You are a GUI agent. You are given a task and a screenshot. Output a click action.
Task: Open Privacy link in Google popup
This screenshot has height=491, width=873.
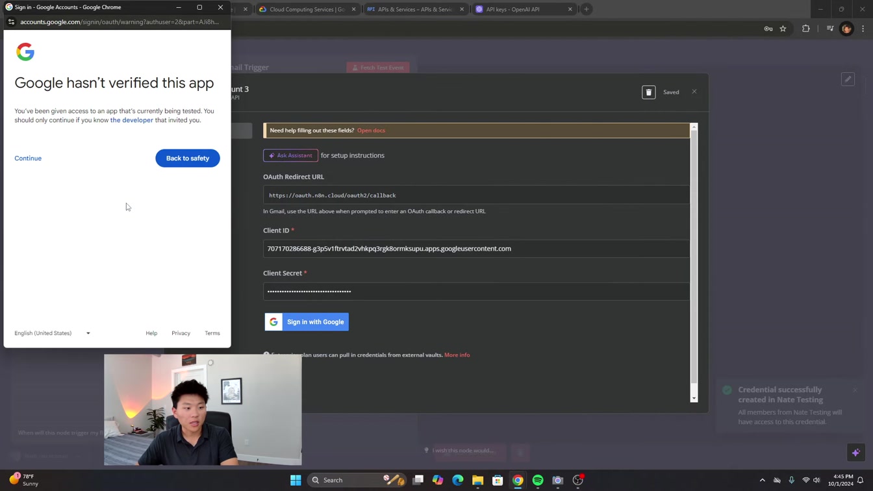(181, 333)
